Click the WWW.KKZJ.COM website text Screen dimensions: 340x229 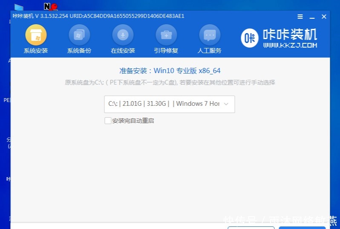(290, 45)
